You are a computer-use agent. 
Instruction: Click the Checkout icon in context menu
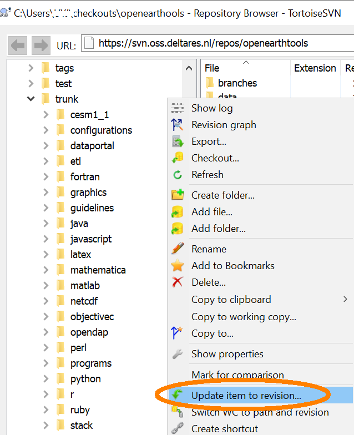click(178, 158)
